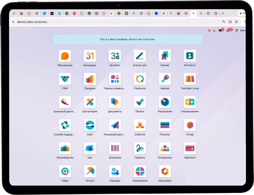
Task: Open the Покупка app
Action: [x=165, y=125]
